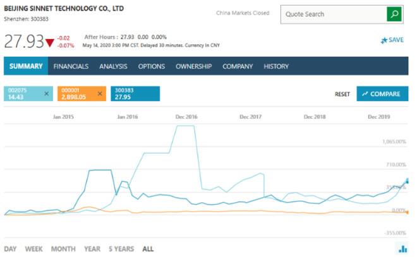Image resolution: width=417 pixels, height=257 pixels.
Task: Select the DAY chart range
Action: click(x=10, y=249)
